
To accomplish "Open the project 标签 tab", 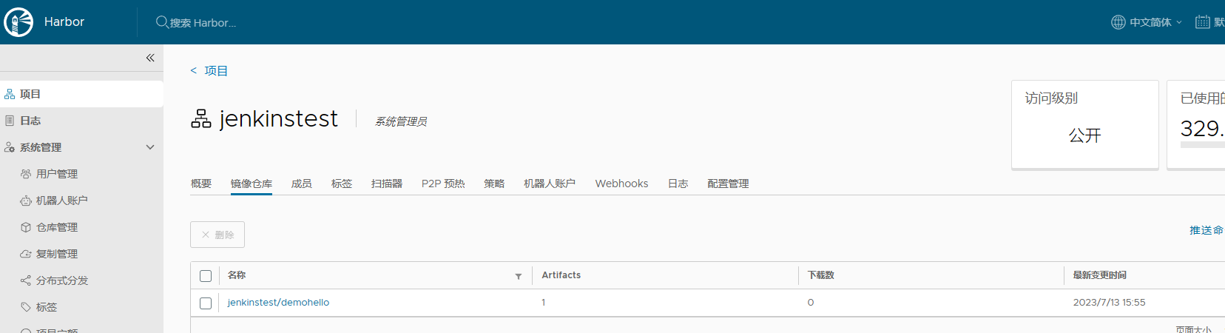I will coord(342,184).
